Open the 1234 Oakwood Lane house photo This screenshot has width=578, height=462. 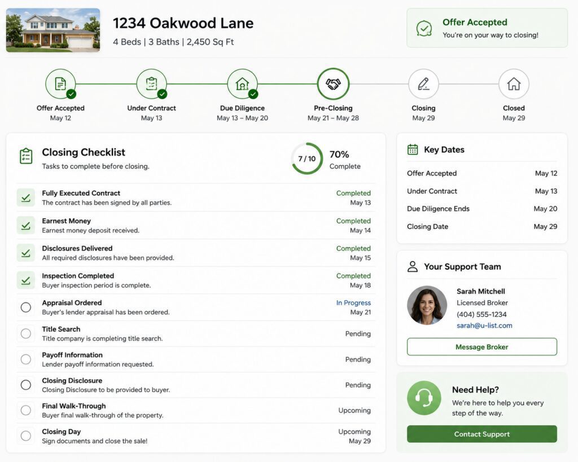coord(53,30)
